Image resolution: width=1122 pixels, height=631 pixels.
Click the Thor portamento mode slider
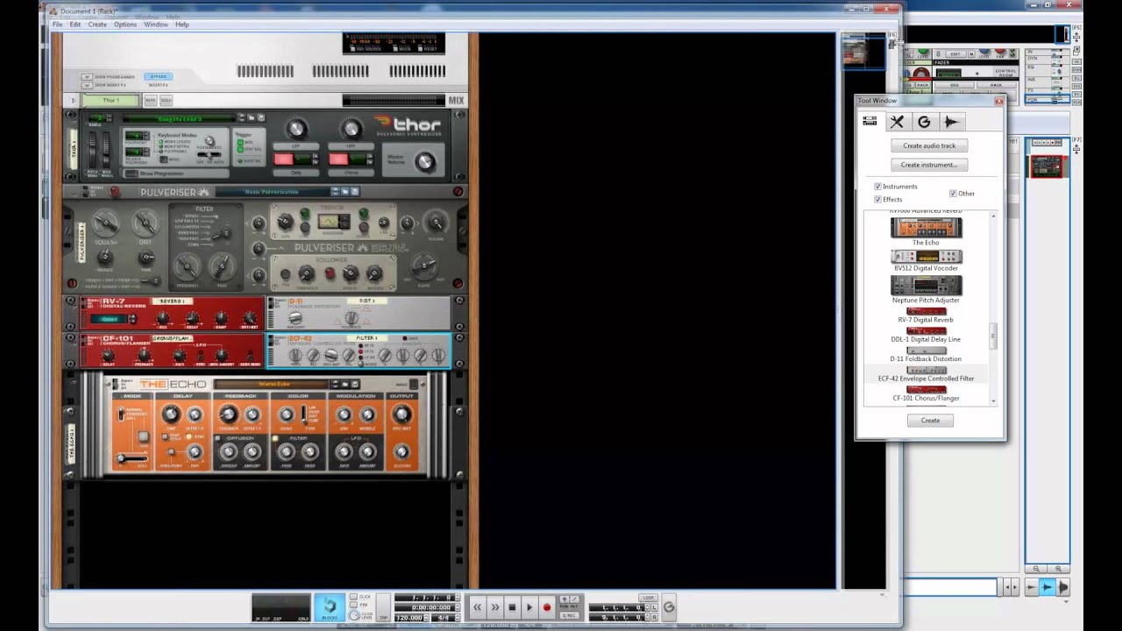(209, 155)
